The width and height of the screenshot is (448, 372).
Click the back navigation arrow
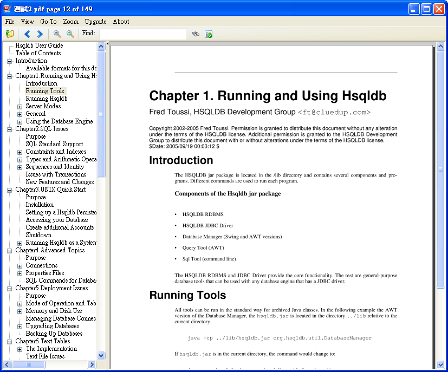pos(26,34)
